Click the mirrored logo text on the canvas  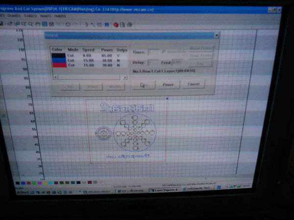127,108
